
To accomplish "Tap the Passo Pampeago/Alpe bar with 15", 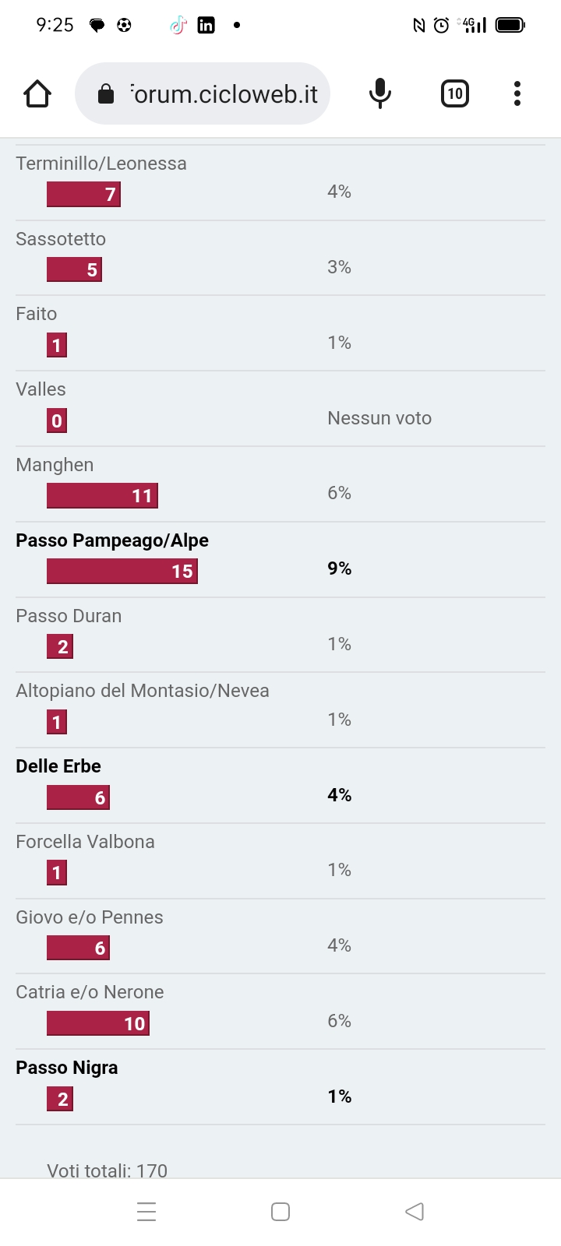I will [122, 572].
